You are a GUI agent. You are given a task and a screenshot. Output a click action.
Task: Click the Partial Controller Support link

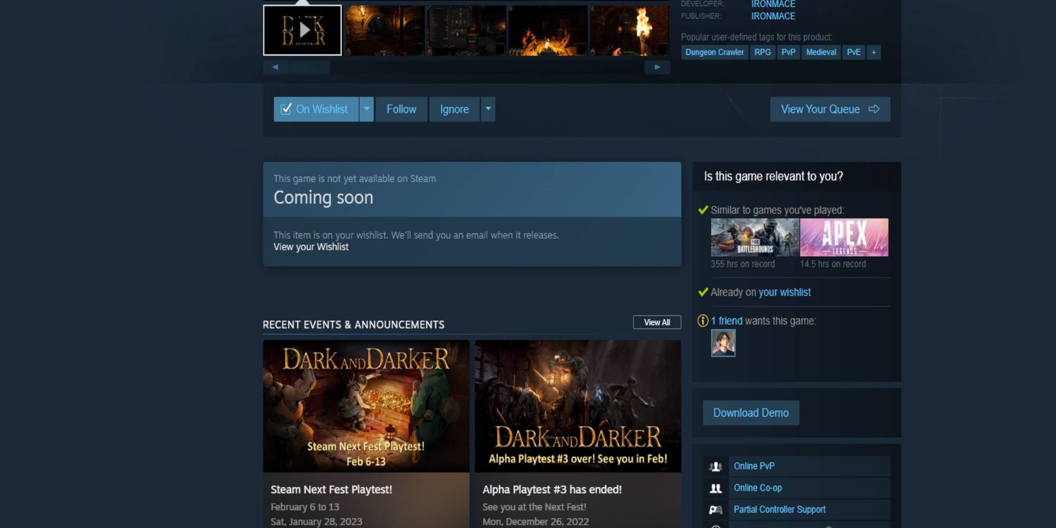(779, 510)
